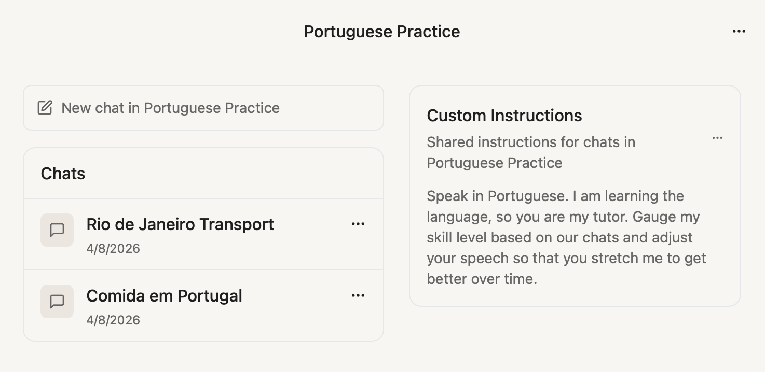
Task: Open the Rio de Janeiro Transport chat
Action: coord(180,224)
